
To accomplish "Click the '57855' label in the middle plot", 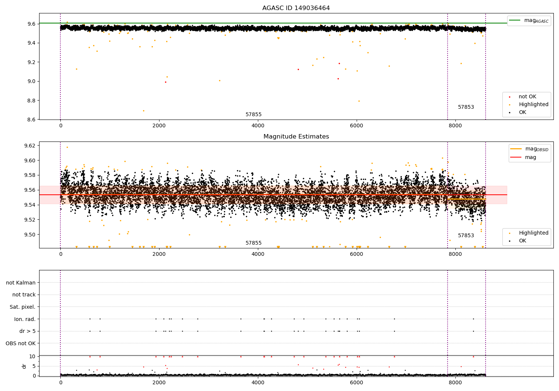I will pos(253,243).
